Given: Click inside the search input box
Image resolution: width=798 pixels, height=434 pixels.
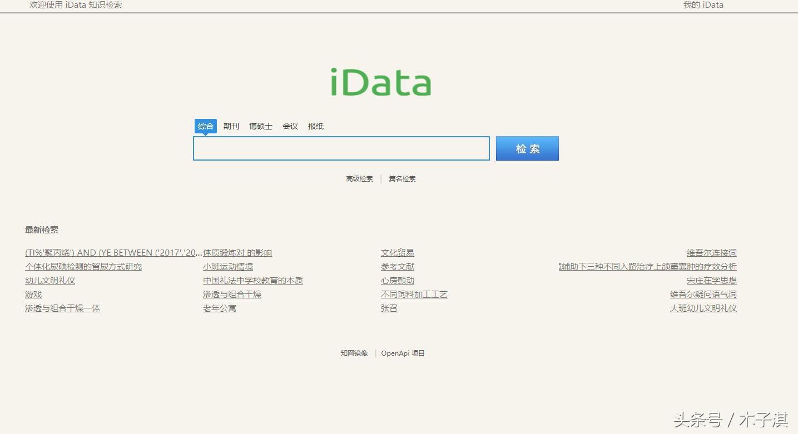Looking at the screenshot, I should [341, 148].
